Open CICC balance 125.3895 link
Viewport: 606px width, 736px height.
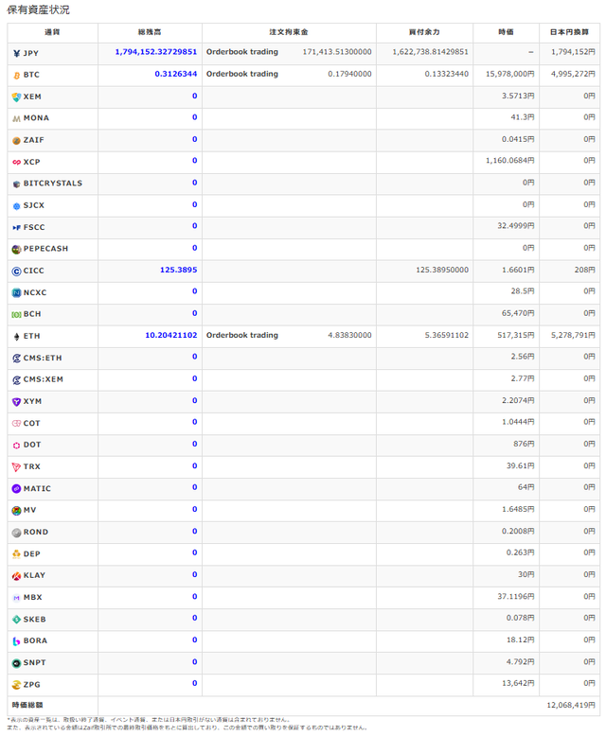click(179, 270)
